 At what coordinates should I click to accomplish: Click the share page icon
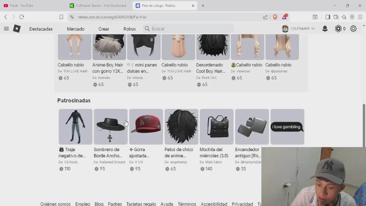[265, 17]
